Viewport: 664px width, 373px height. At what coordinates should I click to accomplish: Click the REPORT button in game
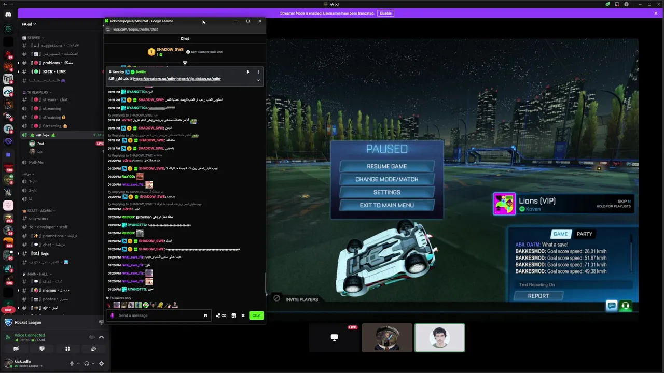pyautogui.click(x=538, y=296)
